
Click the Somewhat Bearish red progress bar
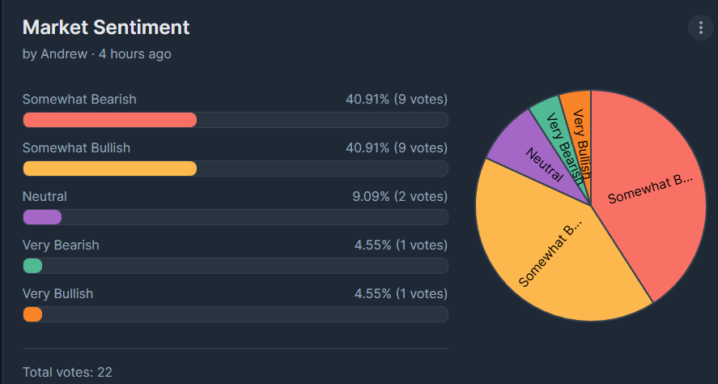110,120
